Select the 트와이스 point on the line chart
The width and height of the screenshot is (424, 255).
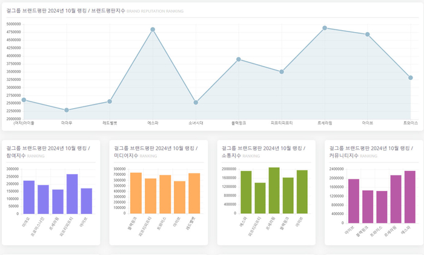411,78
